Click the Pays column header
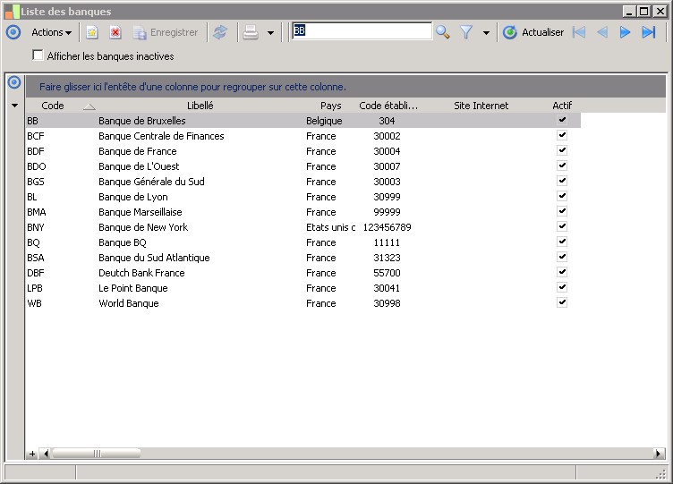Viewport: 673px width, 484px height. click(330, 106)
